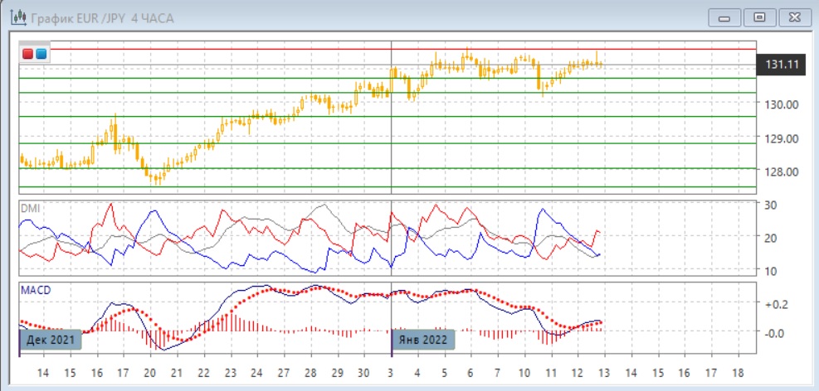Click date 18 on the time axis
This screenshot has height=391, width=819.
737,374
